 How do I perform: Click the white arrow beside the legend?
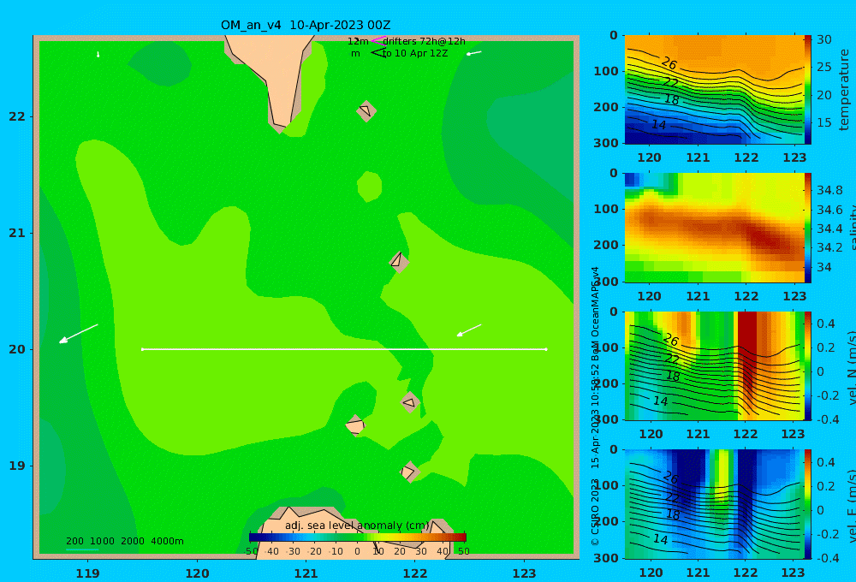(x=474, y=53)
